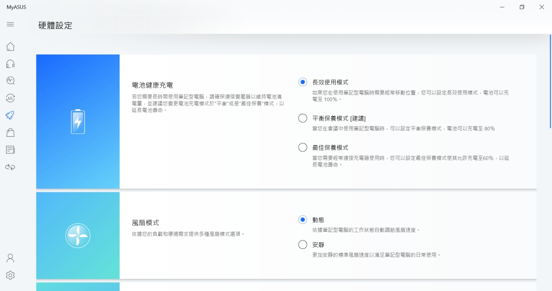The height and width of the screenshot is (291, 552).
Task: Click the 風扇模式 heading
Action: tap(145, 223)
